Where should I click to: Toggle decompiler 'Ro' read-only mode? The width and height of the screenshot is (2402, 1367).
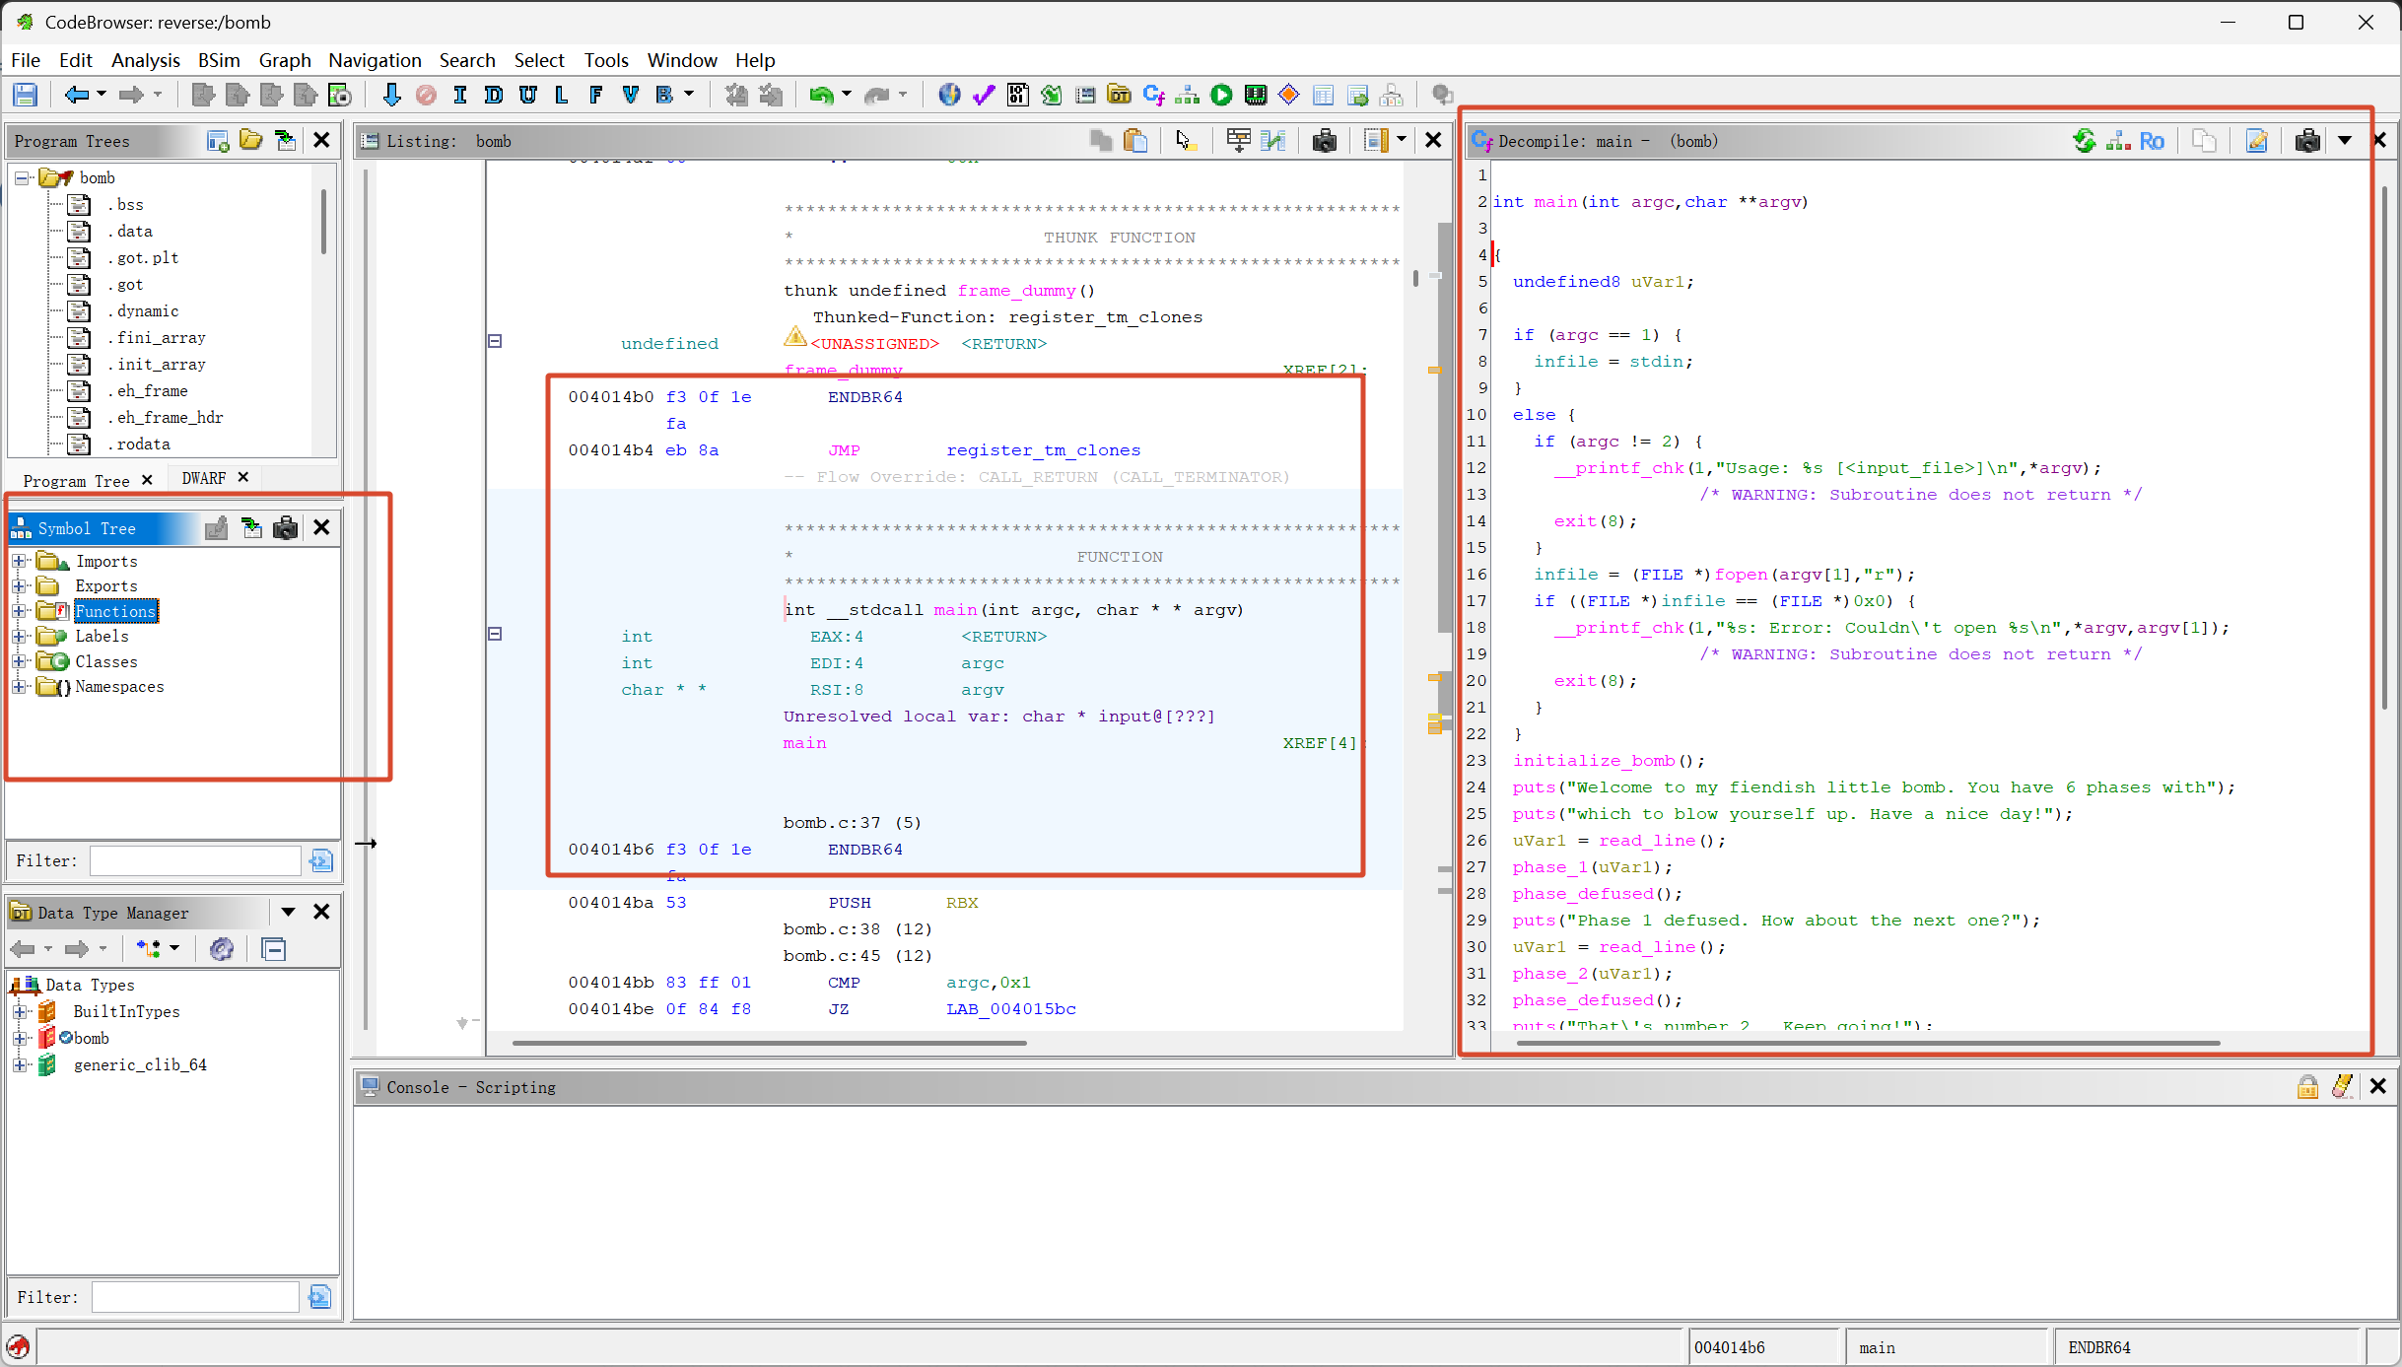coord(2152,141)
